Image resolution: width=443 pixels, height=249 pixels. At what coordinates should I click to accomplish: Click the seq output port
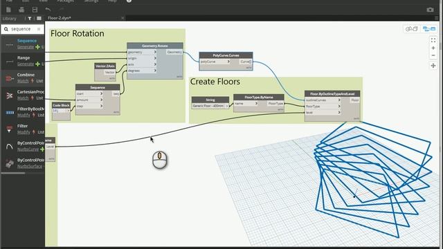pos(116,94)
